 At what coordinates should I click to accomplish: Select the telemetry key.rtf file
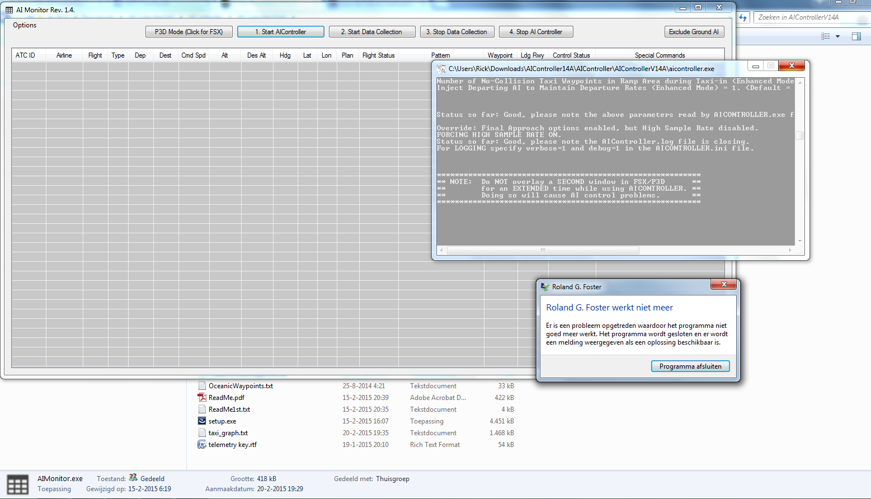click(232, 445)
